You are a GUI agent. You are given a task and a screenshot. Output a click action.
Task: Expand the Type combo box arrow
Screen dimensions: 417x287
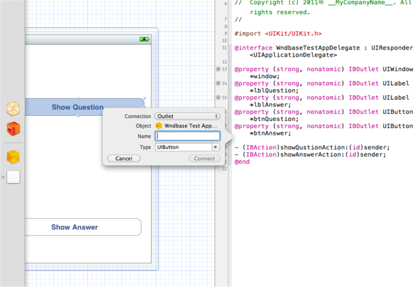click(x=216, y=147)
